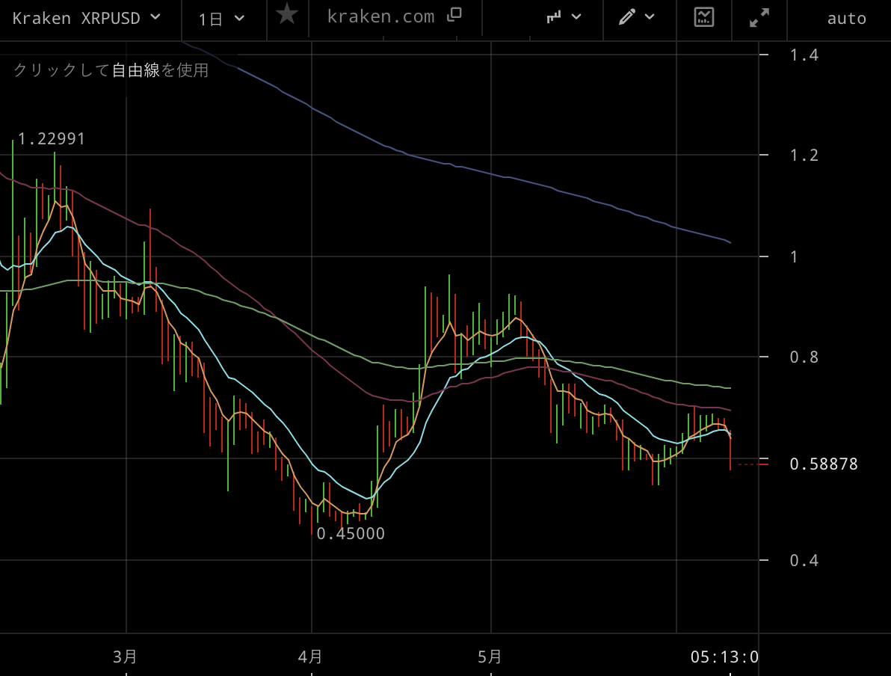Open the Kraken XRPUSD market selector
This screenshot has height=676, width=891.
[x=87, y=18]
